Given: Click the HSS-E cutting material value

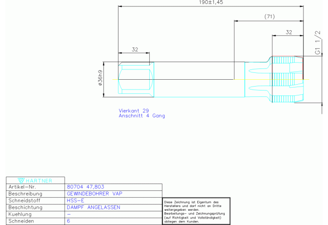Looking at the screenshot, I should click(x=75, y=201).
